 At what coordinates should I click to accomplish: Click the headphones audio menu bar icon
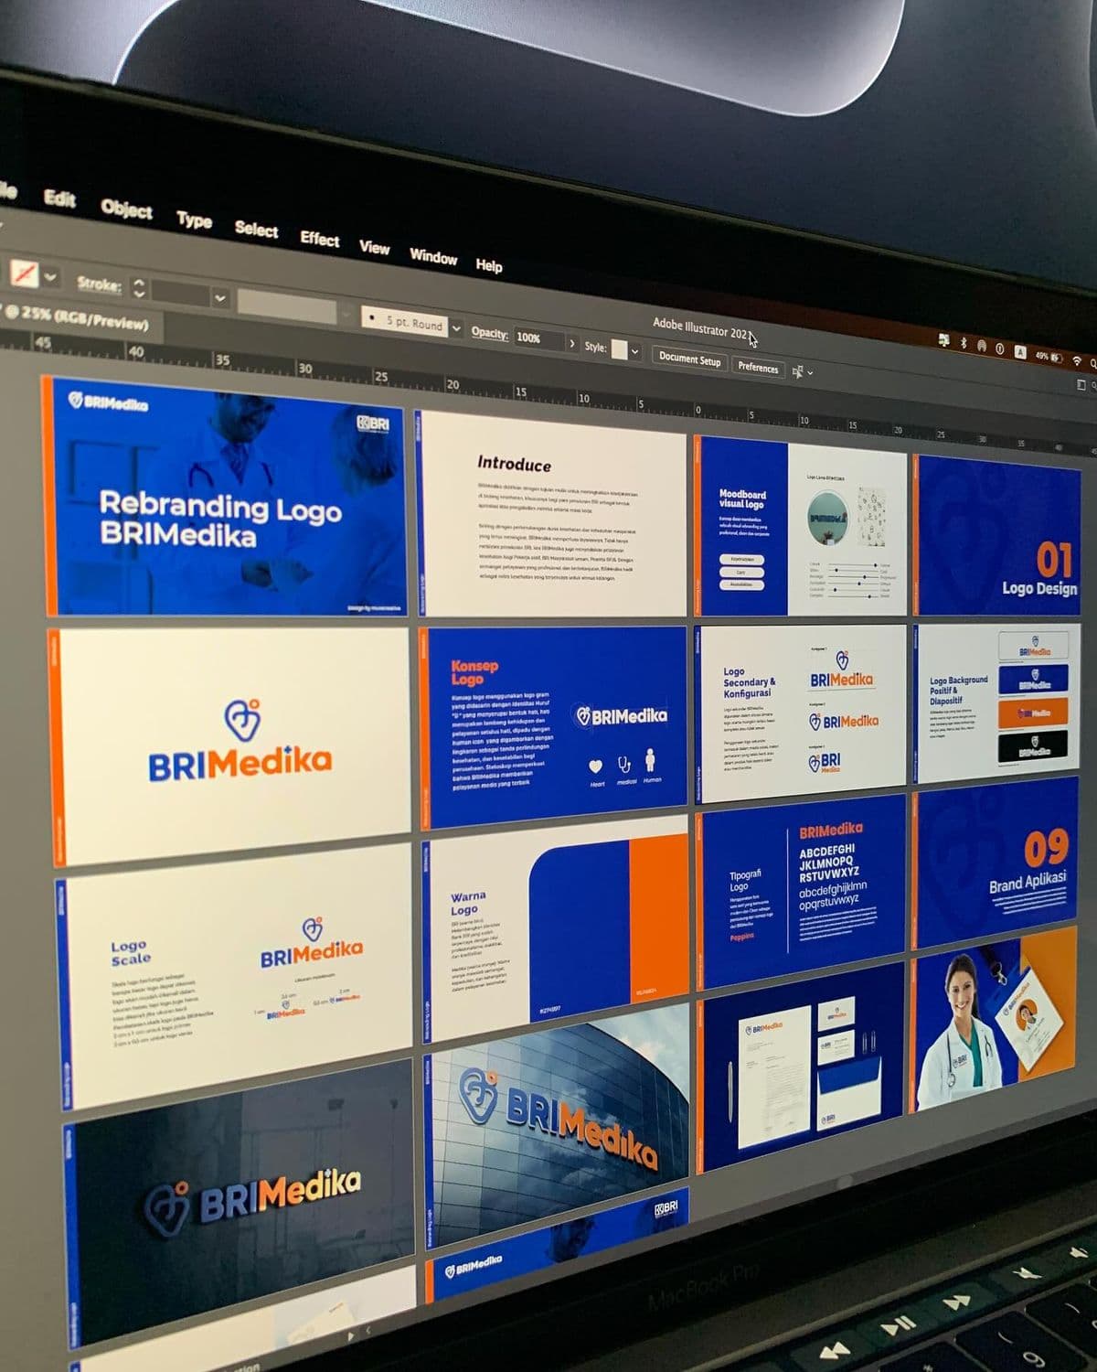pyautogui.click(x=982, y=346)
